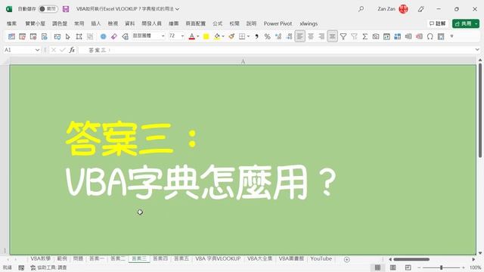The image size is (484, 272).
Task: Click decrease decimal icon
Action: [x=289, y=36]
